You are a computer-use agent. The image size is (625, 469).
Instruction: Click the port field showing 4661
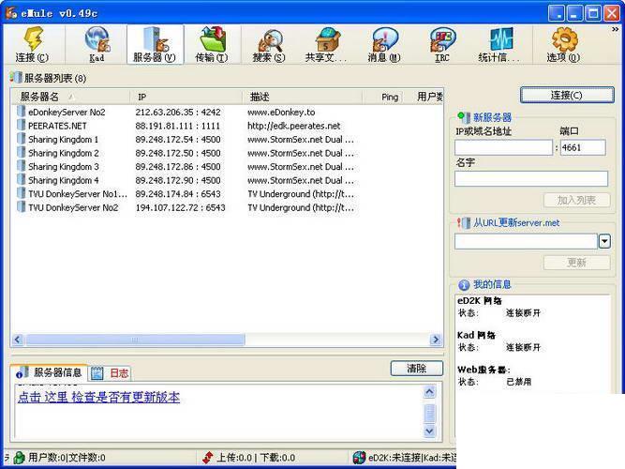(x=583, y=147)
